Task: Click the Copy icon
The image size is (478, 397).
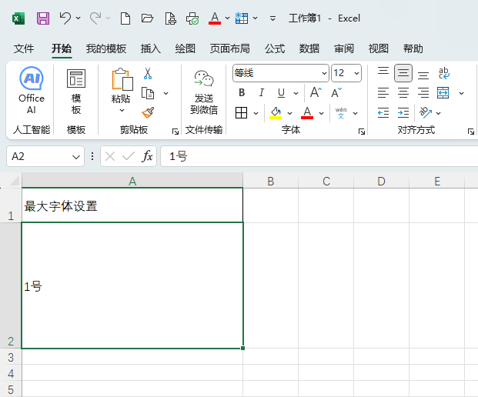Action: [148, 93]
